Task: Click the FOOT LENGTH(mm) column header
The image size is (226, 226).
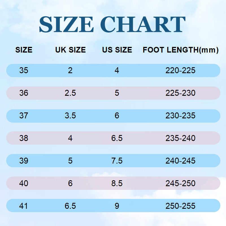Action: tap(181, 50)
